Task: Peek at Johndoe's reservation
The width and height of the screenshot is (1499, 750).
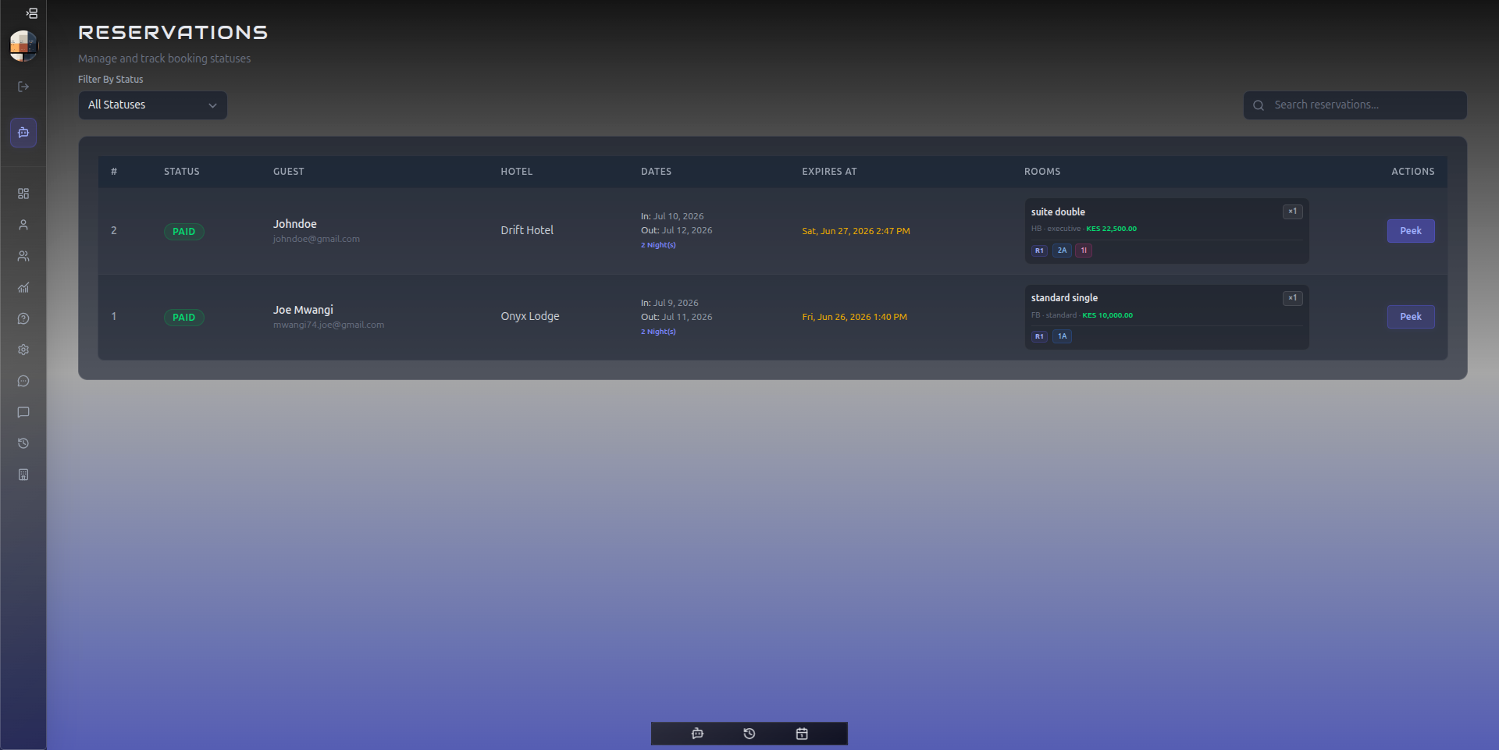Action: (x=1411, y=231)
